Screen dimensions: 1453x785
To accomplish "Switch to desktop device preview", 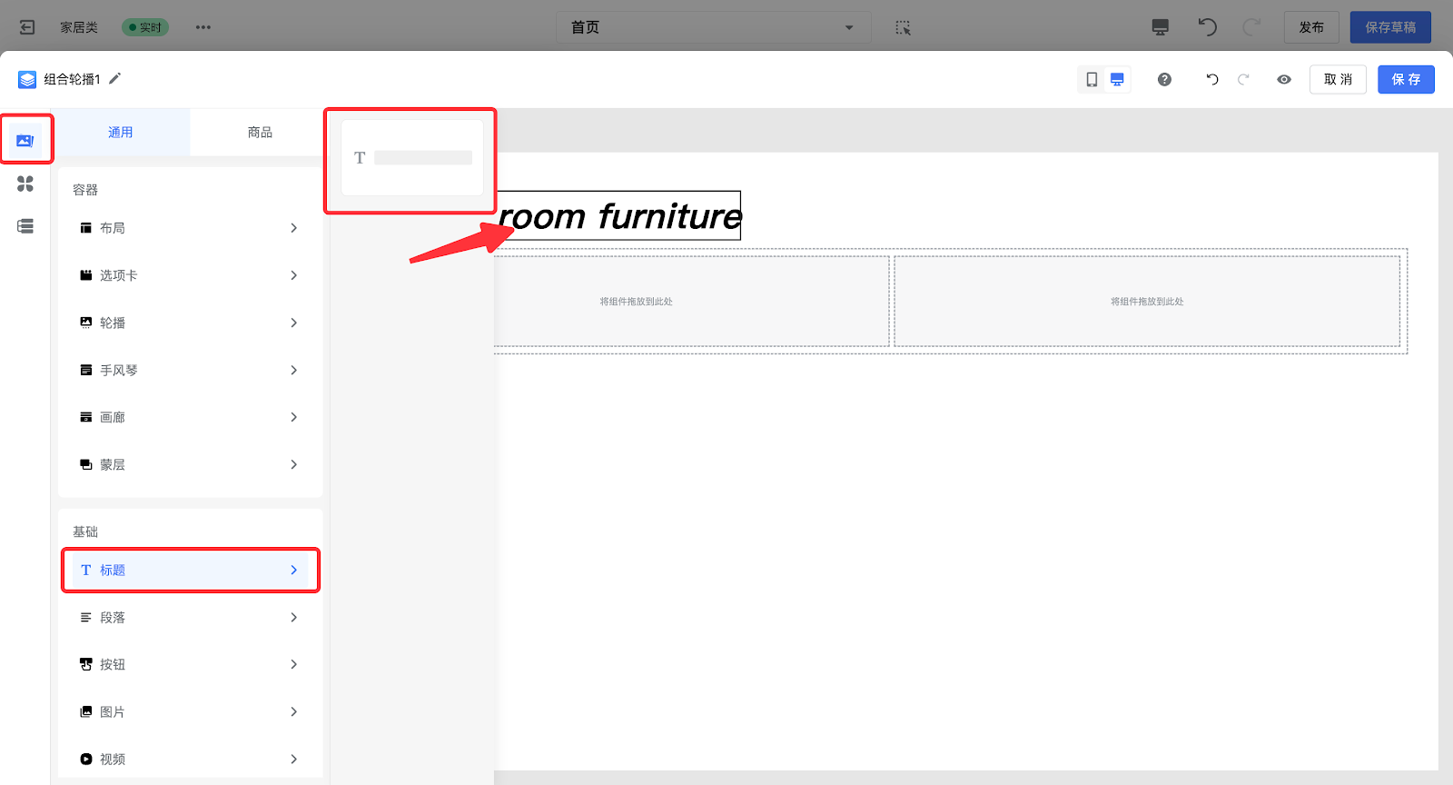I will click(x=1117, y=80).
